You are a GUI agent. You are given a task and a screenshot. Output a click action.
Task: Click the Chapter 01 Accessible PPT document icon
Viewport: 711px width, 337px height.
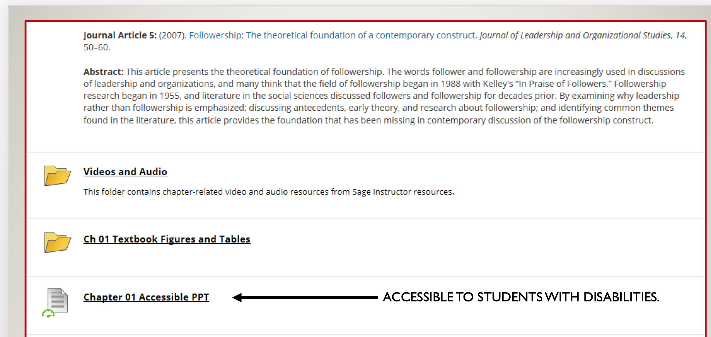[x=58, y=300]
